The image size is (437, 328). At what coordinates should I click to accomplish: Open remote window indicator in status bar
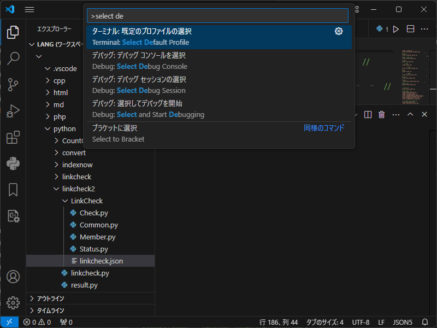pyautogui.click(x=9, y=322)
